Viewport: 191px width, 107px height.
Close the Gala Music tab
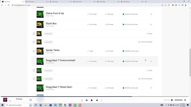pos(23,2)
